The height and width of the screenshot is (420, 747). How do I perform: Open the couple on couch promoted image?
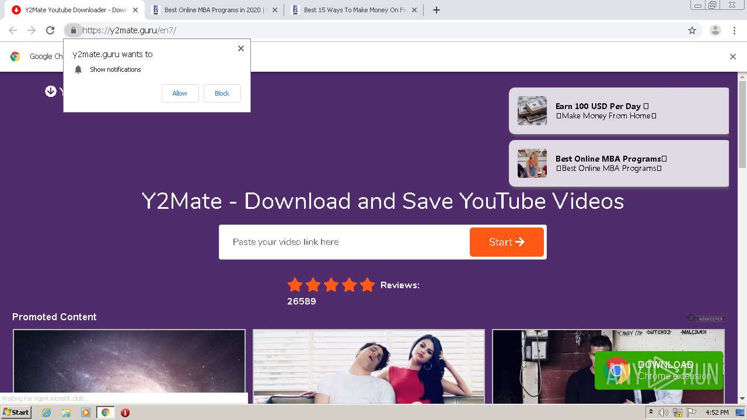tap(369, 366)
